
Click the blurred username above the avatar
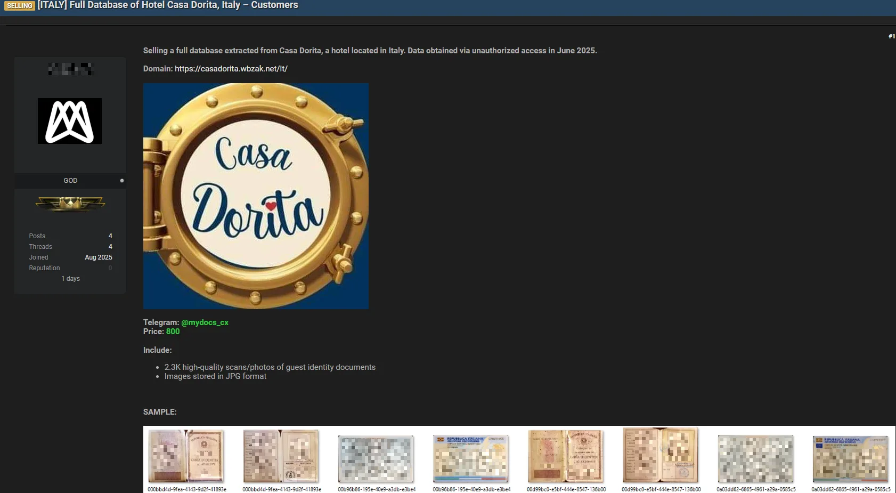(x=70, y=69)
